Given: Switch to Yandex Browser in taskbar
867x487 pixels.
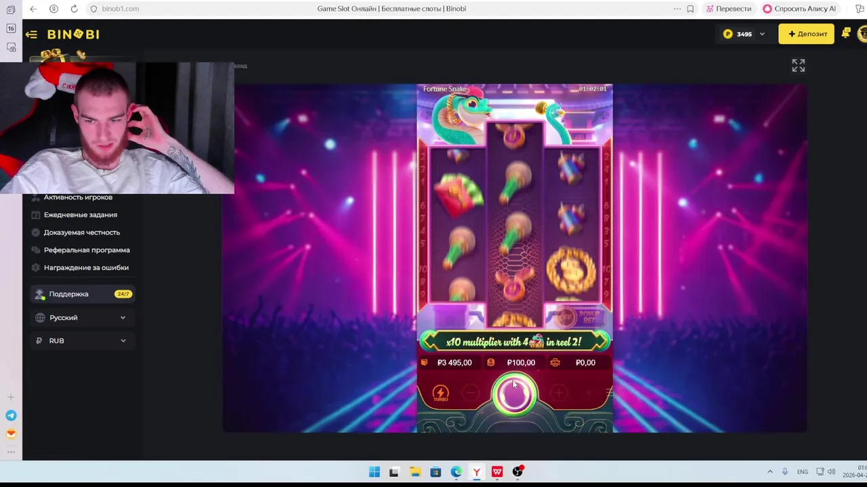Looking at the screenshot, I should pos(477,471).
